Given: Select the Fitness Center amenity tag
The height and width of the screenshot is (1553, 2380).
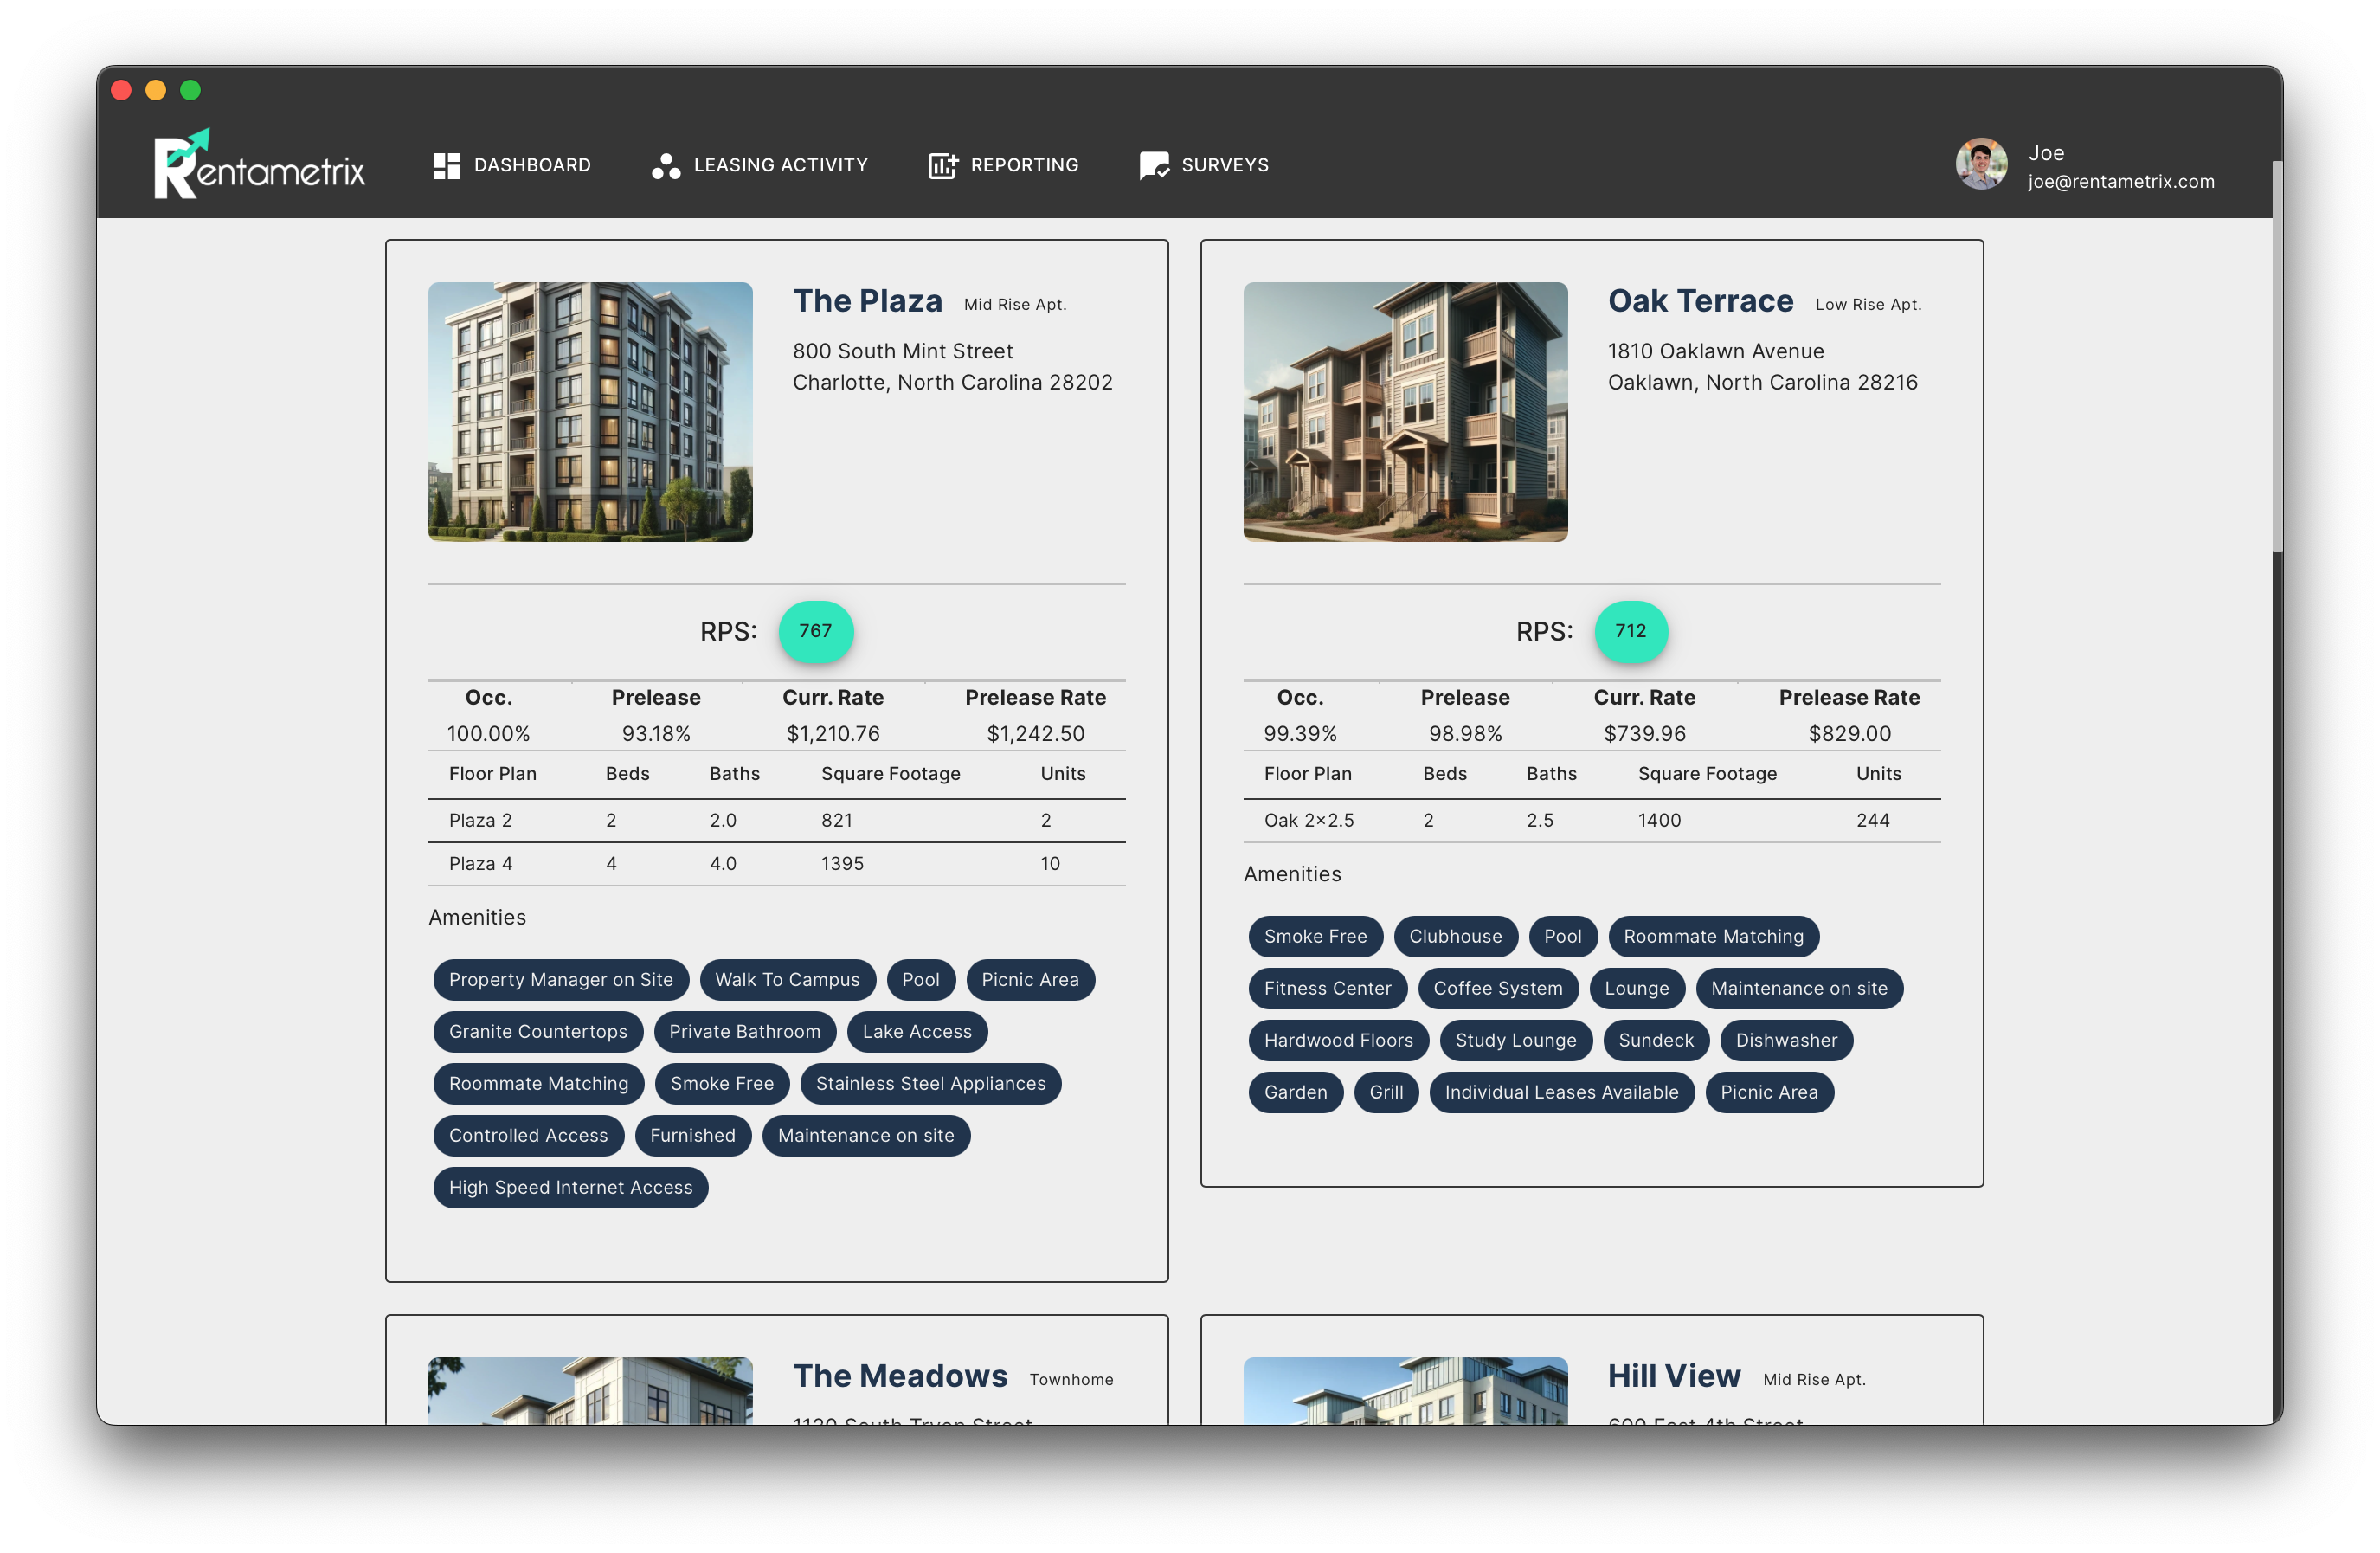Looking at the screenshot, I should pyautogui.click(x=1327, y=988).
